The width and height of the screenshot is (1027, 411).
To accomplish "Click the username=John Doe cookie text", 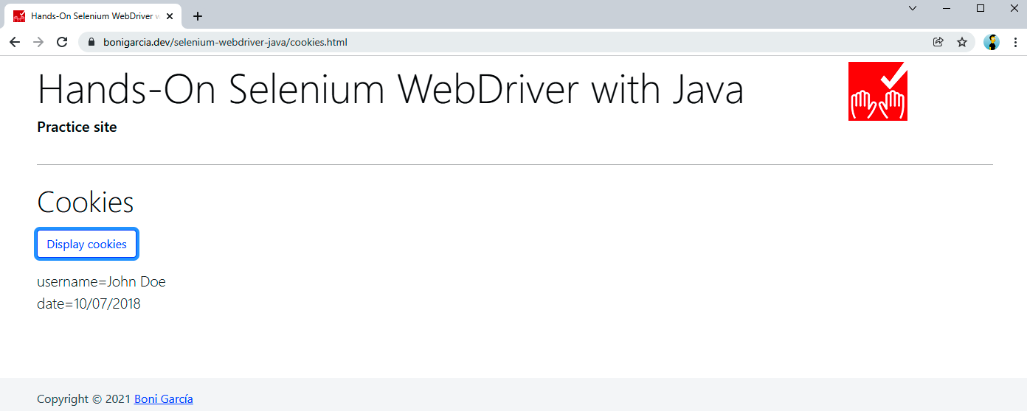I will 101,281.
